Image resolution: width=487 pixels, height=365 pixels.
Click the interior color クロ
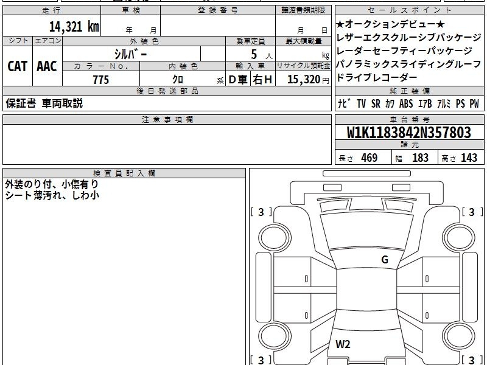click(x=178, y=80)
